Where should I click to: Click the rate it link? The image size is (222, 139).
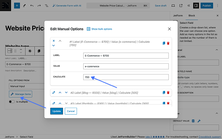pos(155,137)
